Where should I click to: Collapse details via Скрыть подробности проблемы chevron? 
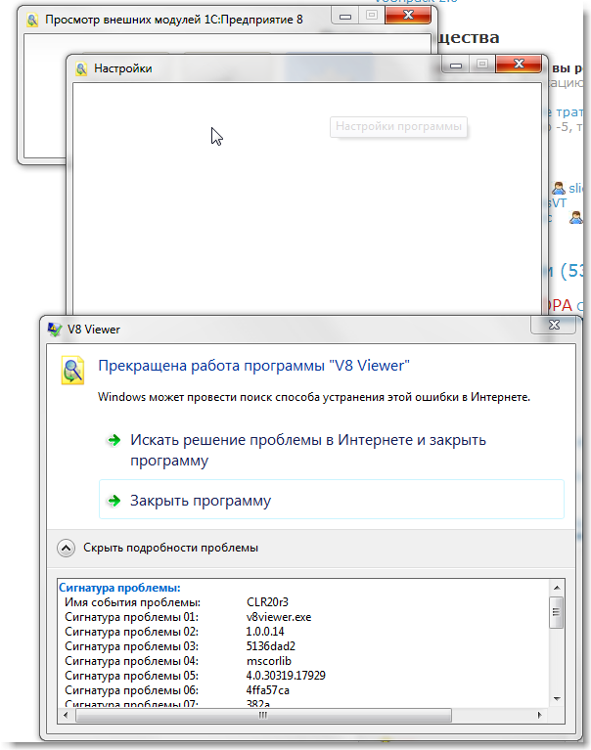66,549
